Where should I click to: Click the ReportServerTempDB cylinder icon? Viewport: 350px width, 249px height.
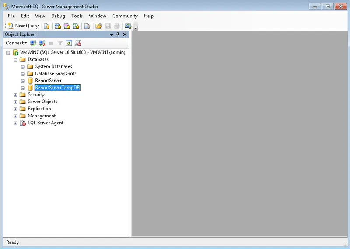coord(30,88)
